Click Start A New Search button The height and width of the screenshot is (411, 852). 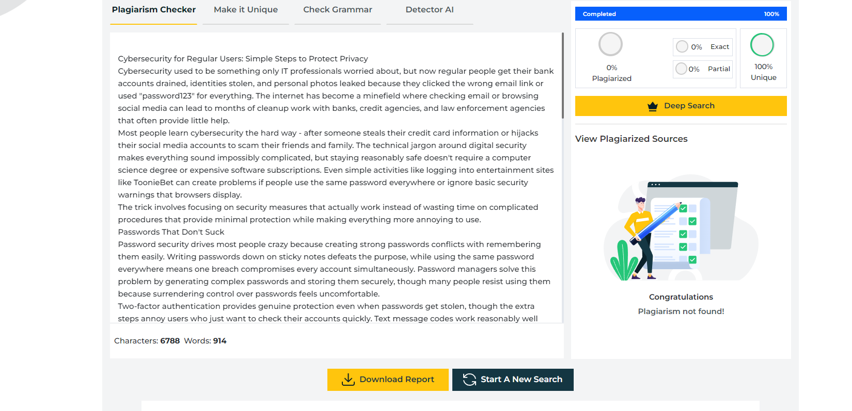click(513, 380)
